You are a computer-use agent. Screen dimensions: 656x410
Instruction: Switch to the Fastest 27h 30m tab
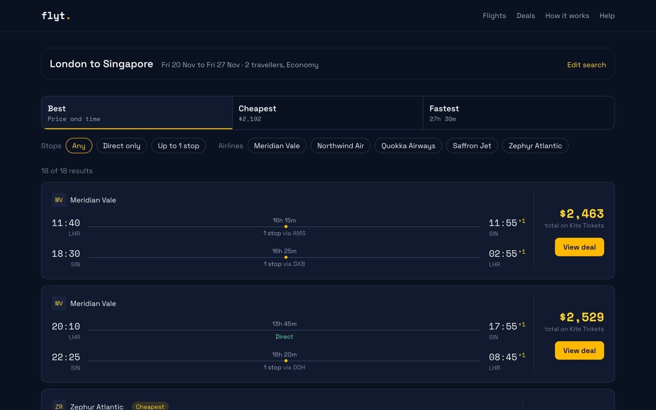point(519,113)
